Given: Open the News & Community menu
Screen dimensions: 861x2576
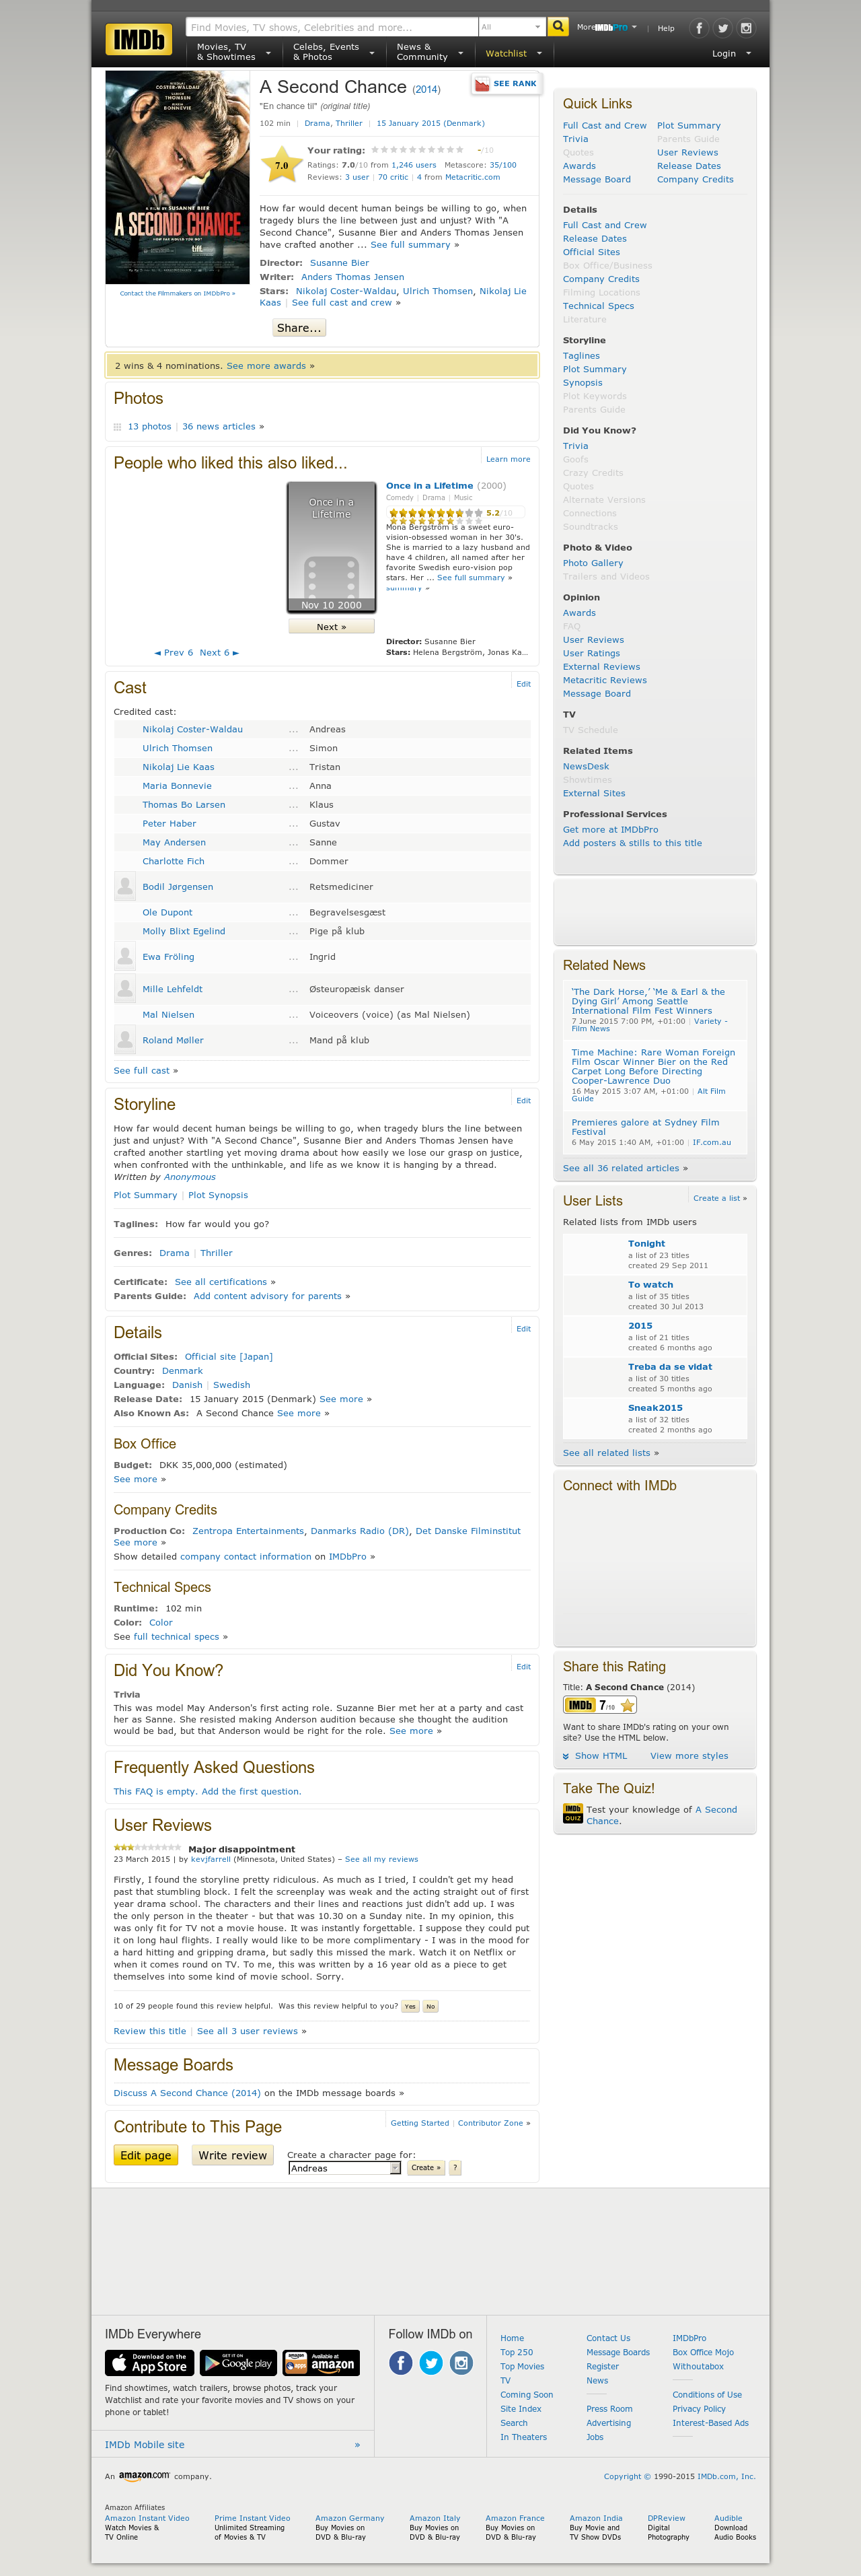Looking at the screenshot, I should (x=430, y=52).
